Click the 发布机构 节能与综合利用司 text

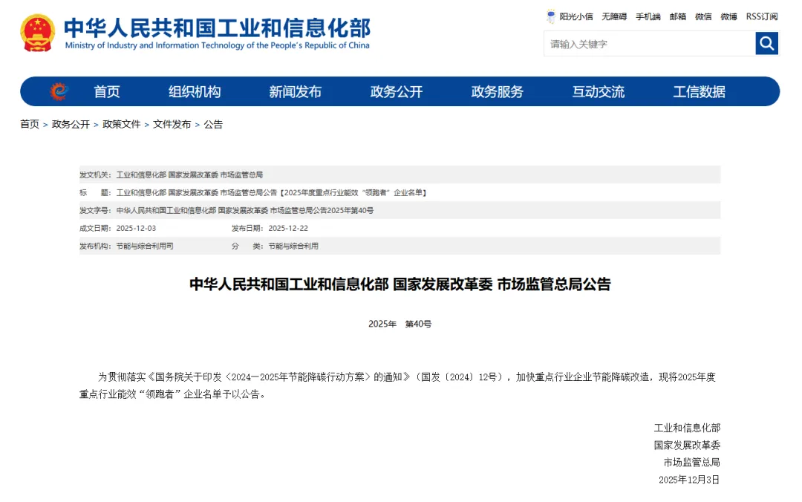click(145, 246)
